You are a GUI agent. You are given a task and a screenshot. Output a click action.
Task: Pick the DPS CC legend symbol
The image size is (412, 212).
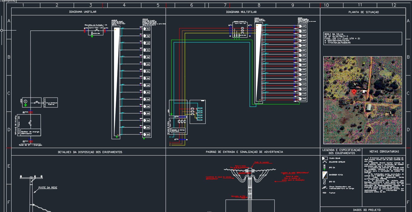tap(324, 182)
